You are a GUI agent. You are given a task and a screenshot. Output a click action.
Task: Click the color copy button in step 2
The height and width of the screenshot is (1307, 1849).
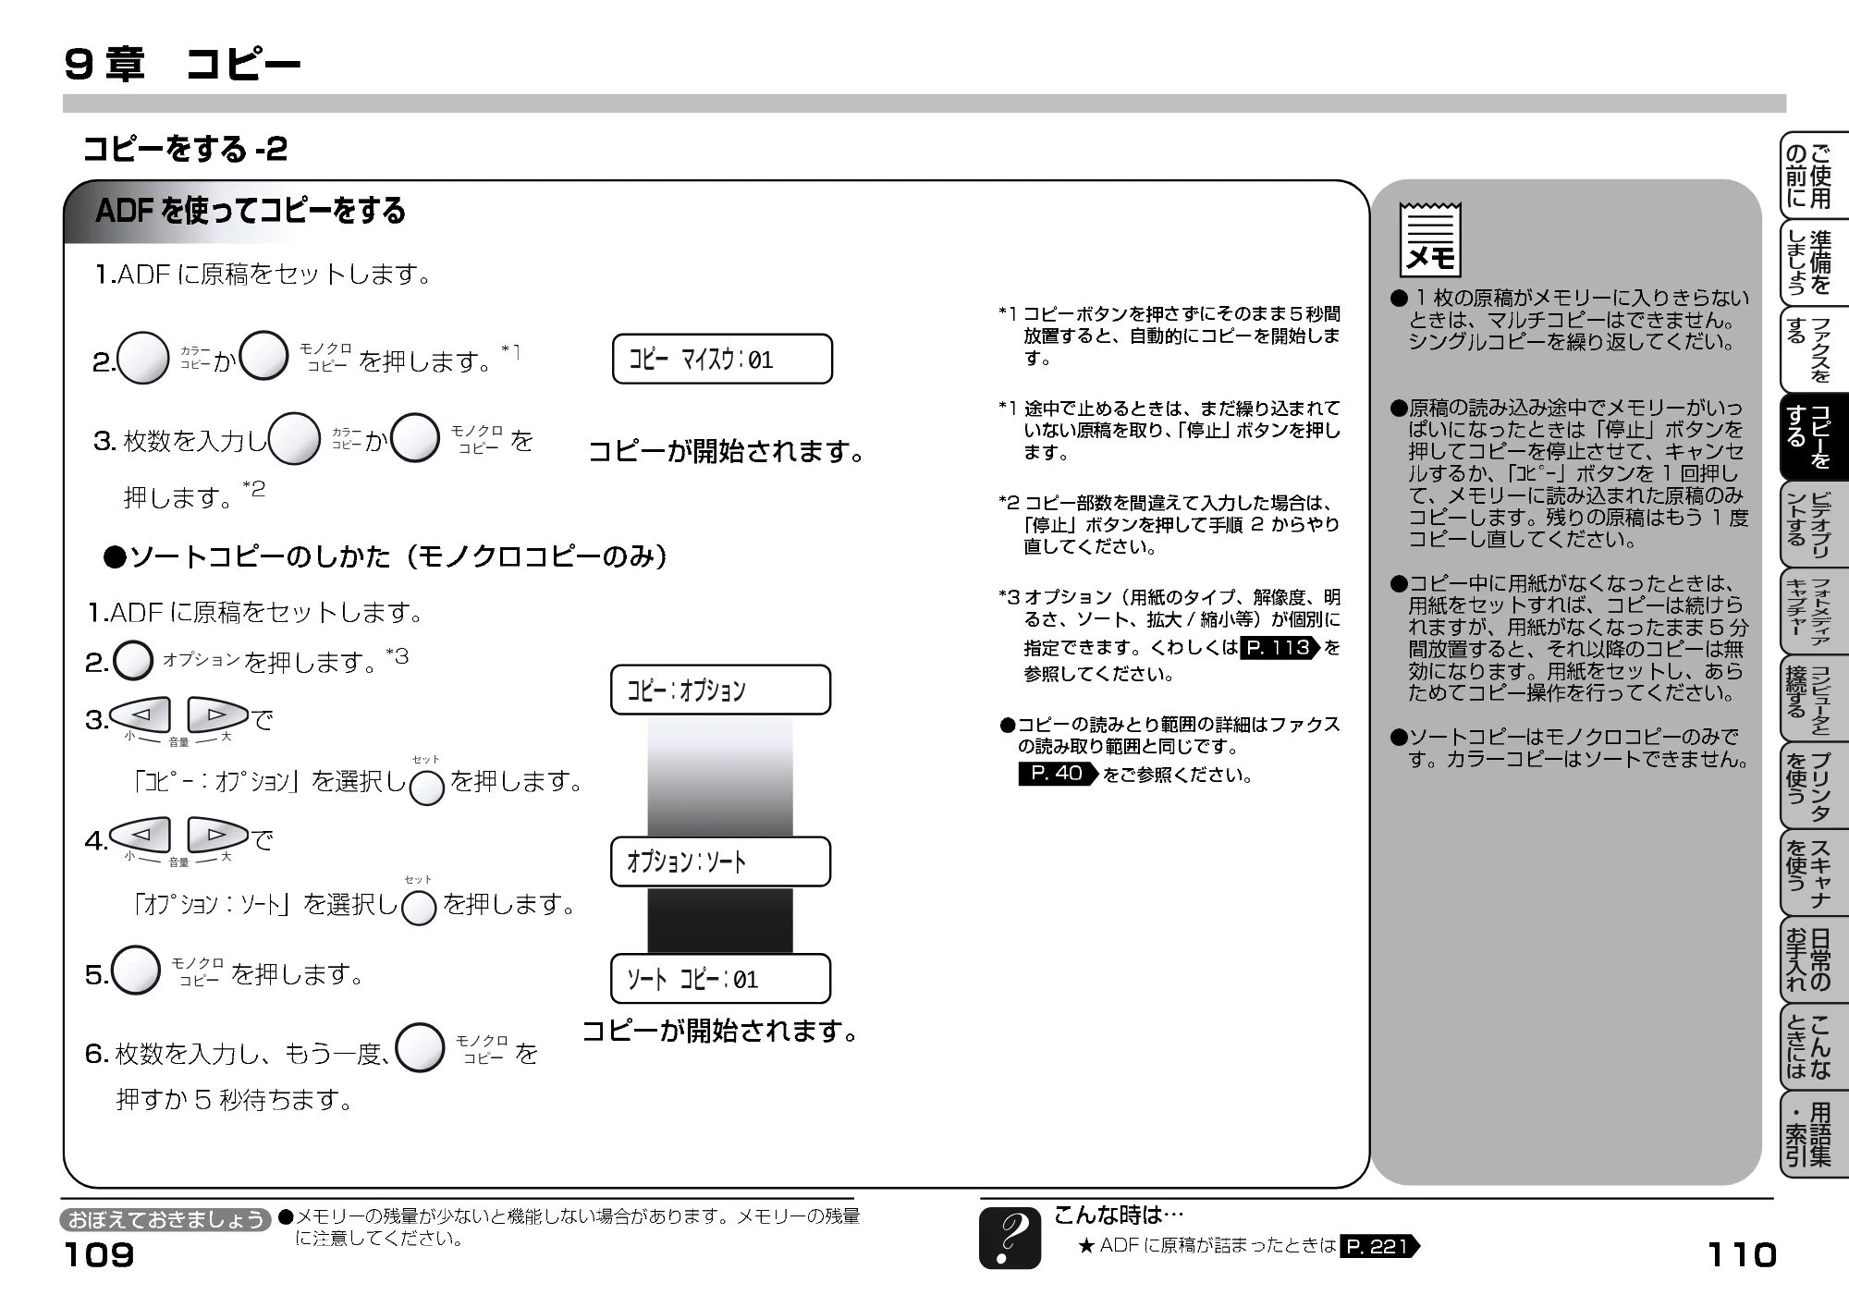pyautogui.click(x=145, y=358)
